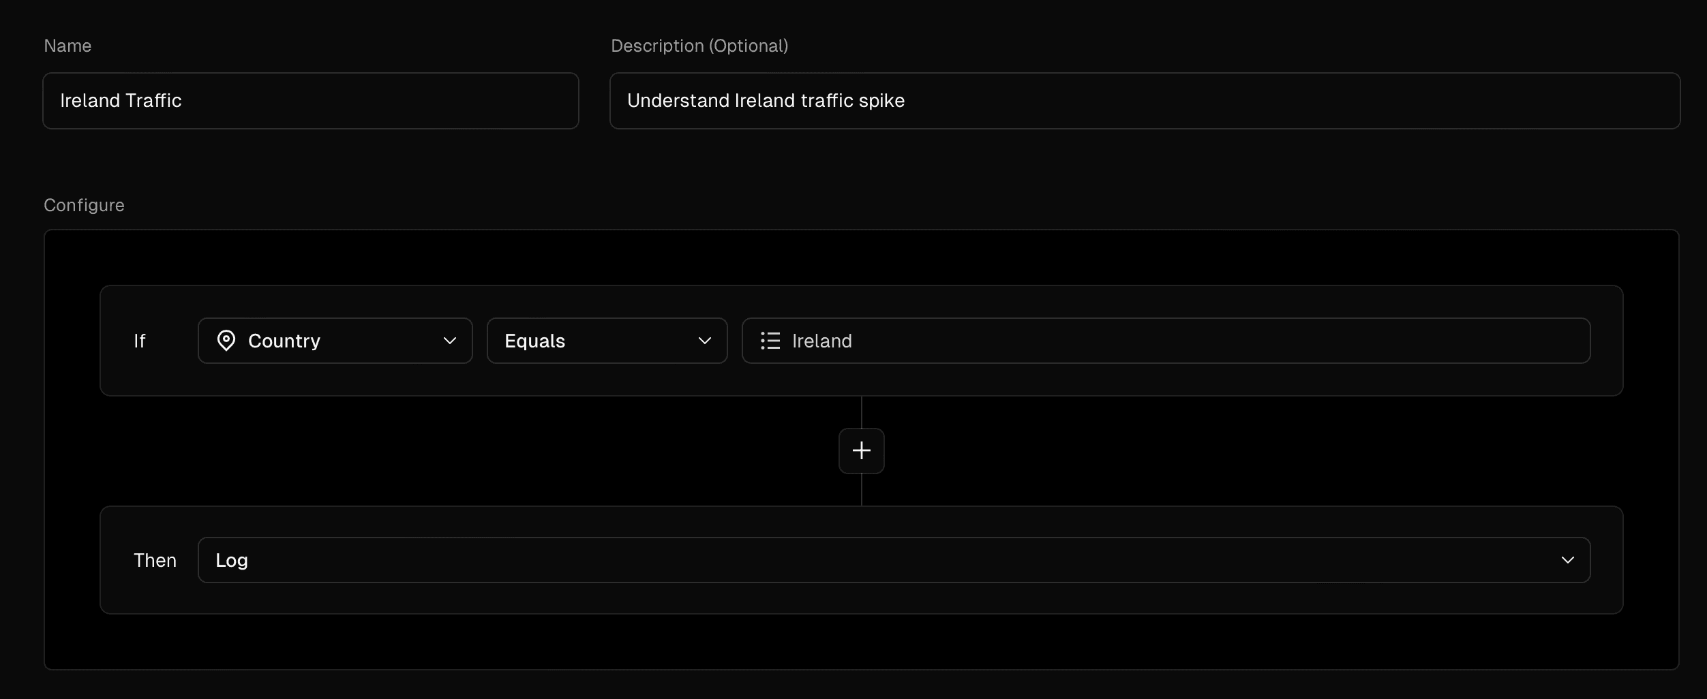Click the Name field label
Image resolution: width=1707 pixels, height=699 pixels.
point(67,46)
